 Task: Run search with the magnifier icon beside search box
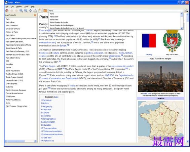pos(186,11)
